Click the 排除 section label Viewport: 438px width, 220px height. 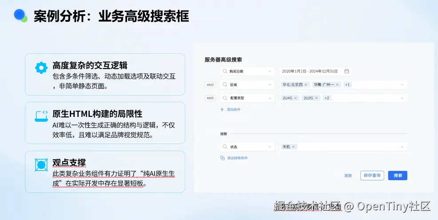[x=224, y=134]
